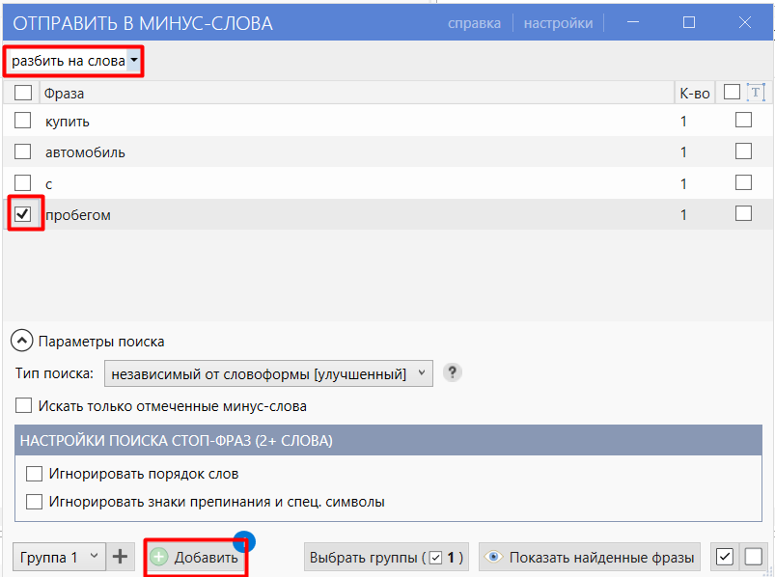Open the 'разбить на слова' dropdown
The width and height of the screenshot is (775, 577).
(x=74, y=61)
